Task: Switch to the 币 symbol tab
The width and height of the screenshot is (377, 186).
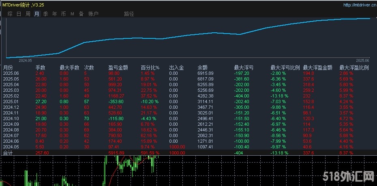Action: 63,14
